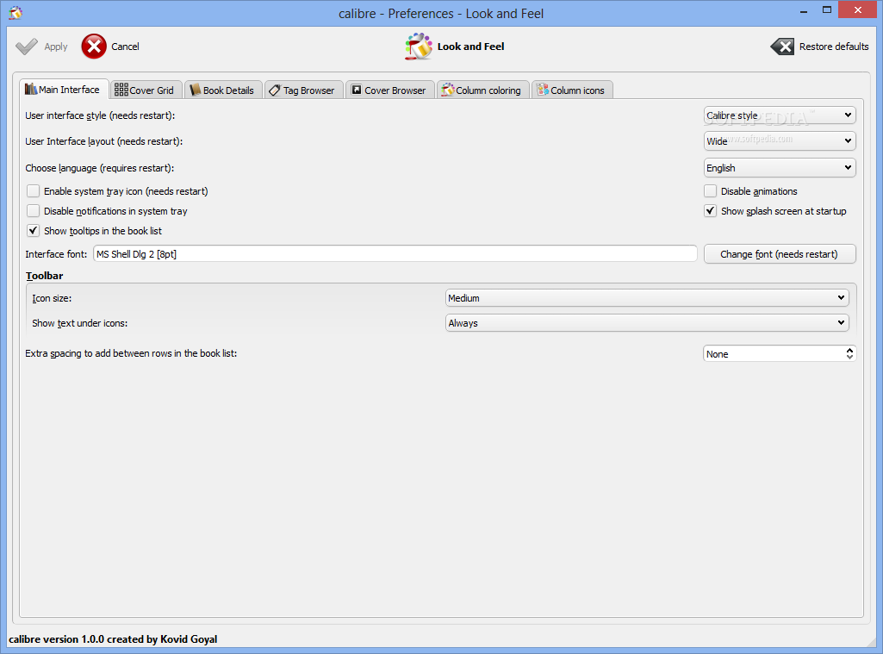
Task: Click the Restore defaults arrow icon
Action: click(x=782, y=47)
